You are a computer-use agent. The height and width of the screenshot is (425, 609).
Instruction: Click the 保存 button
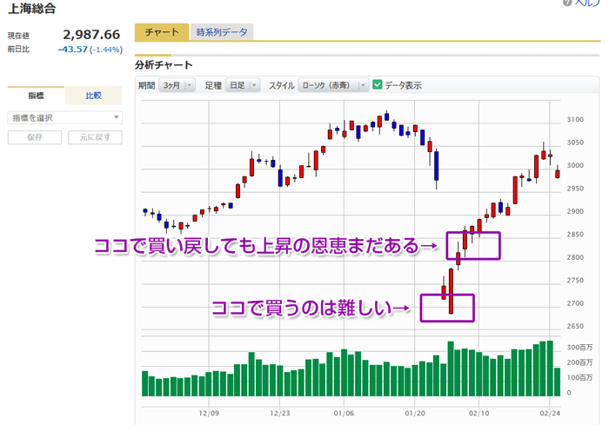coord(35,137)
